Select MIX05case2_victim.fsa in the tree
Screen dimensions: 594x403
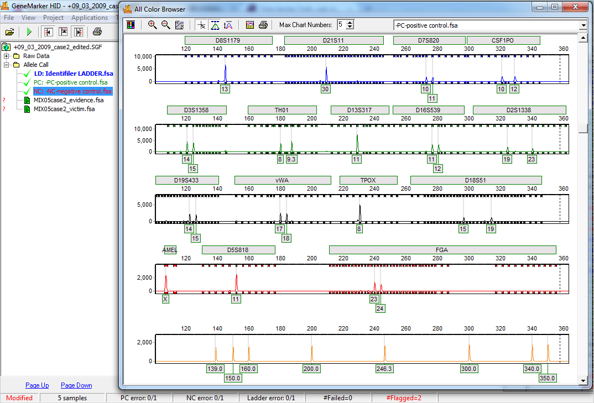pos(64,109)
